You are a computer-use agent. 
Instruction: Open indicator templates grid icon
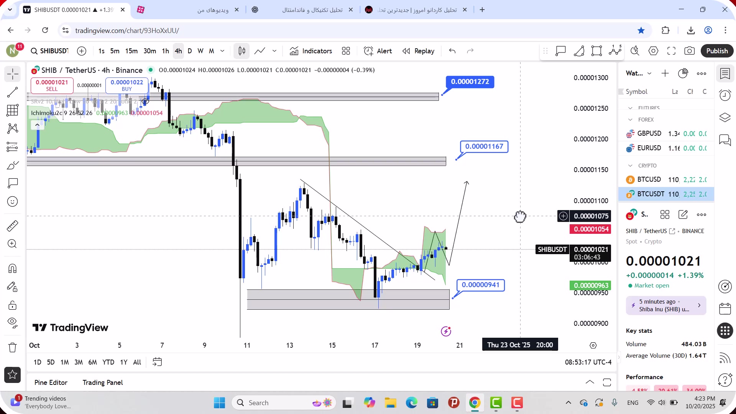click(346, 51)
